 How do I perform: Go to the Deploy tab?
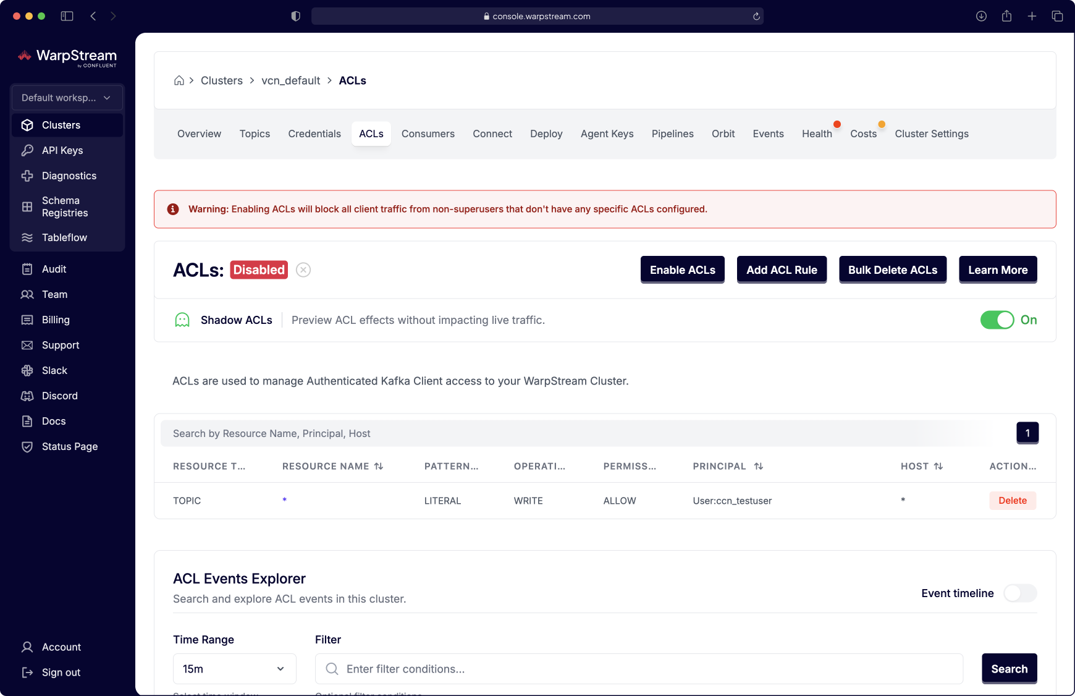[546, 134]
